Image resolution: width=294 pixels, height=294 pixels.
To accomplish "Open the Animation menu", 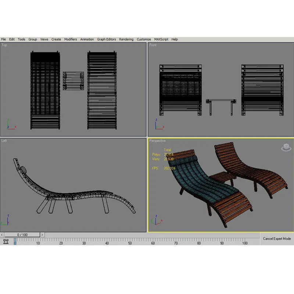I will coord(87,39).
